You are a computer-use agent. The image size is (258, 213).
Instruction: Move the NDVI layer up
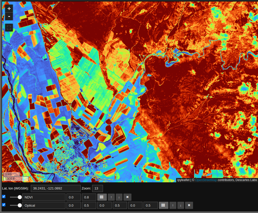111,197
